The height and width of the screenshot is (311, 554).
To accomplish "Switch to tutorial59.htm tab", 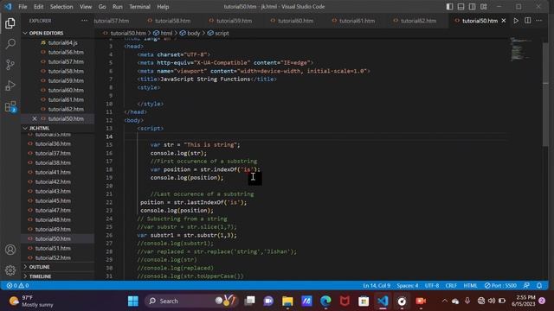I will click(231, 21).
